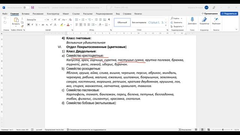Toggle paragraph marks ¶ display
Viewport: 240px width, 135px height.
(x=109, y=19)
